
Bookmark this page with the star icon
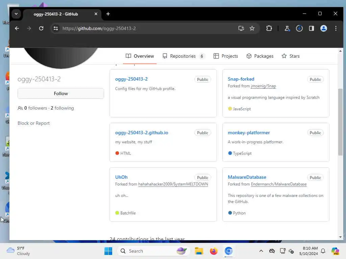click(x=252, y=28)
